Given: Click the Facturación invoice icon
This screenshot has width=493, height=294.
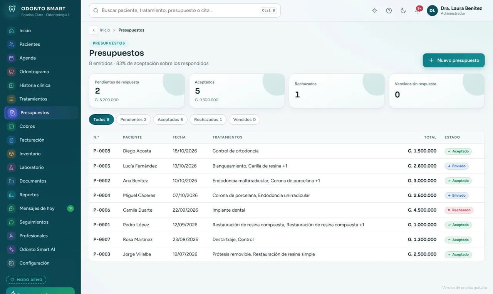Looking at the screenshot, I should click(x=12, y=140).
